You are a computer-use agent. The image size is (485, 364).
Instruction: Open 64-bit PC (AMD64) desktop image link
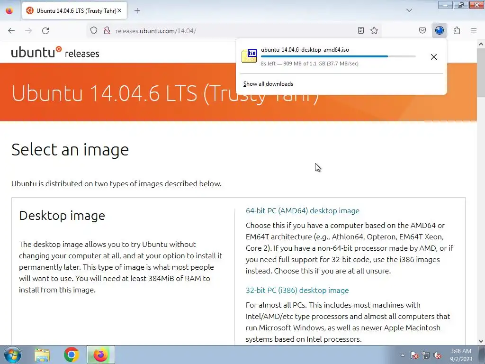303,211
